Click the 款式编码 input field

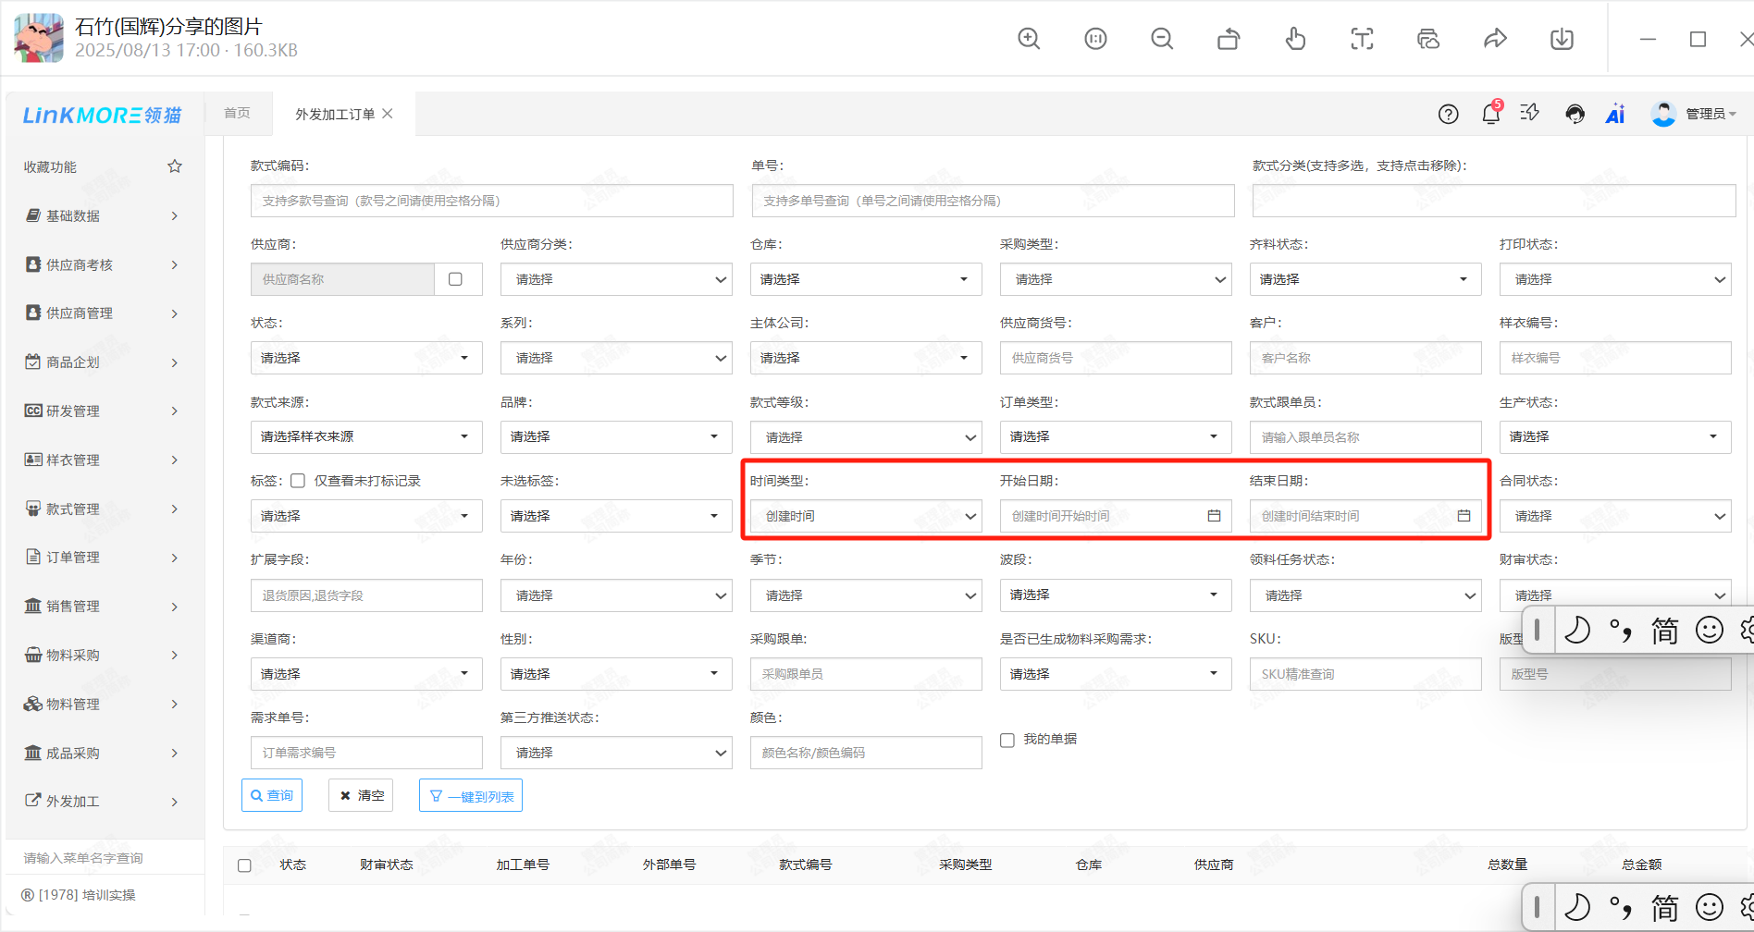coord(491,201)
